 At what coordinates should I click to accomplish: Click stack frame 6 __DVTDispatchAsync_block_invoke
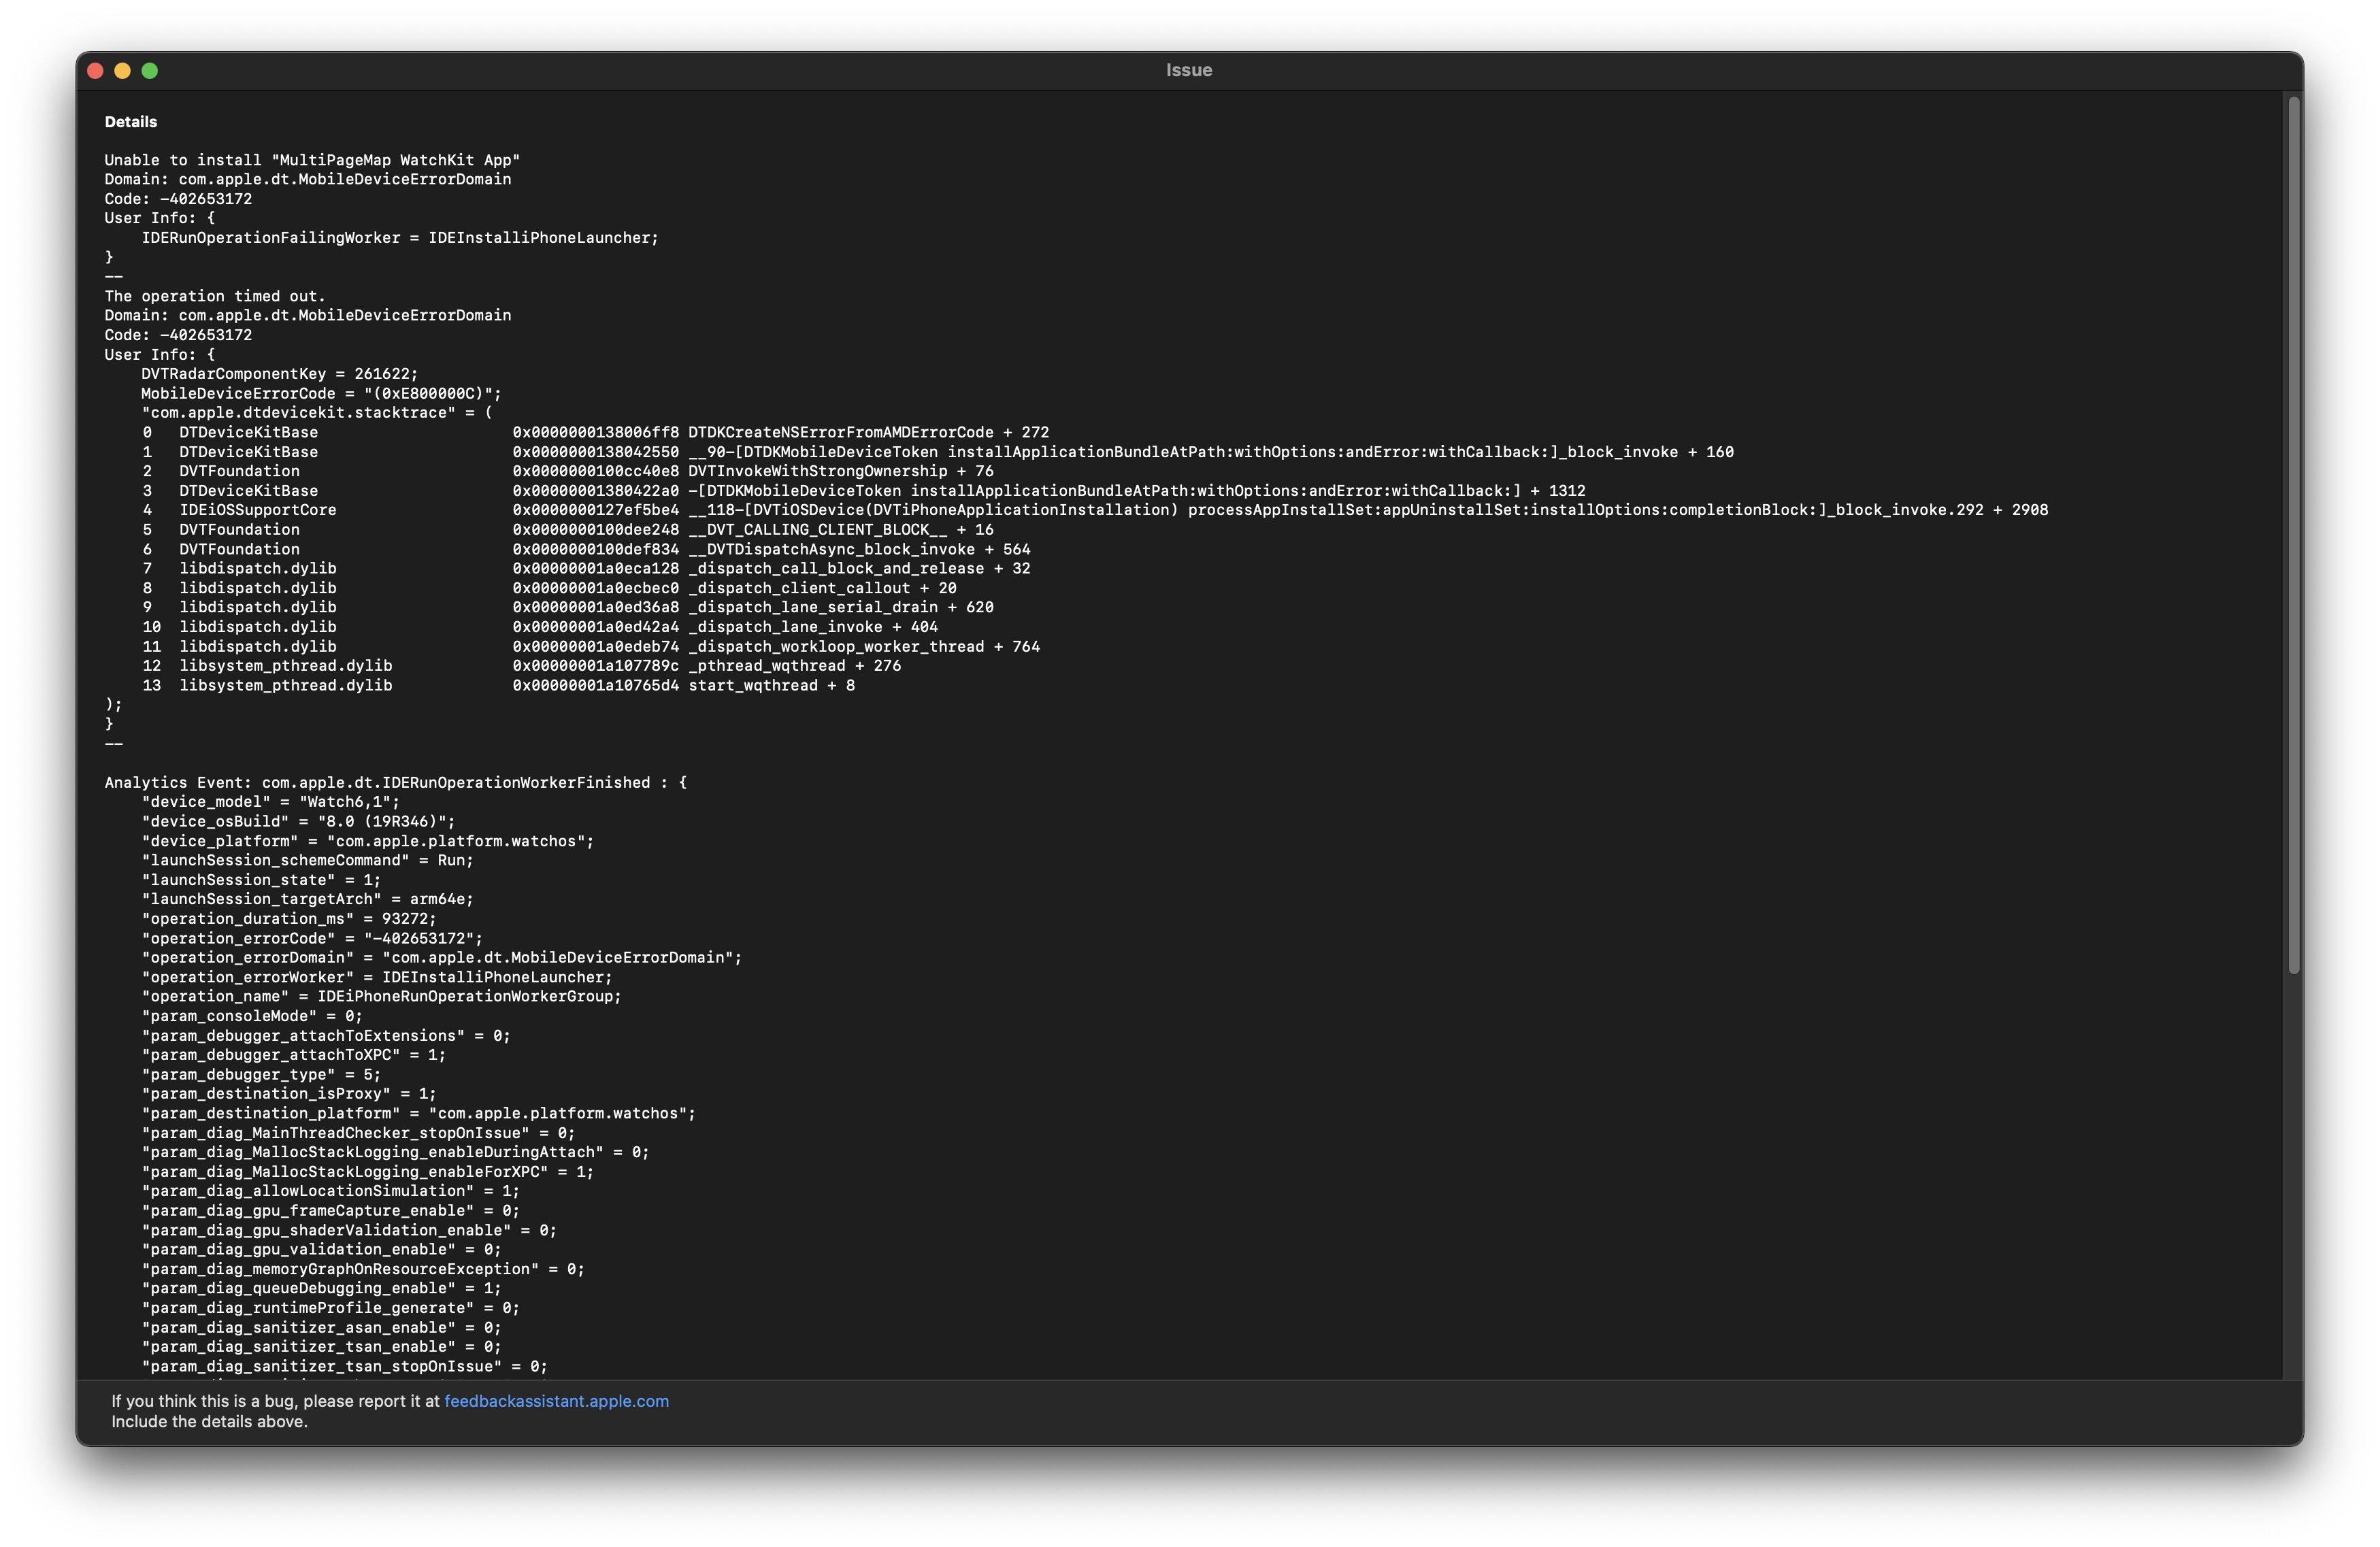[x=586, y=549]
